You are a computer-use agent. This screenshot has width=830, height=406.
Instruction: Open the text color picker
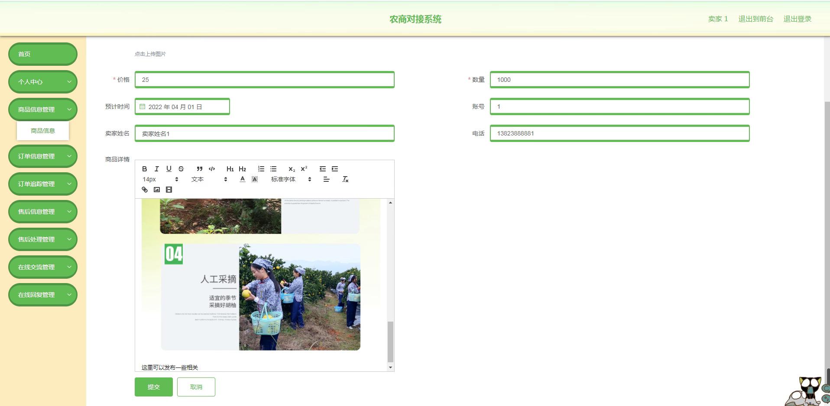point(243,179)
